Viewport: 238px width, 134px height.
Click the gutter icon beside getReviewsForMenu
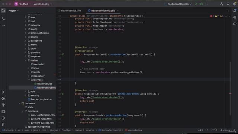point(63,94)
